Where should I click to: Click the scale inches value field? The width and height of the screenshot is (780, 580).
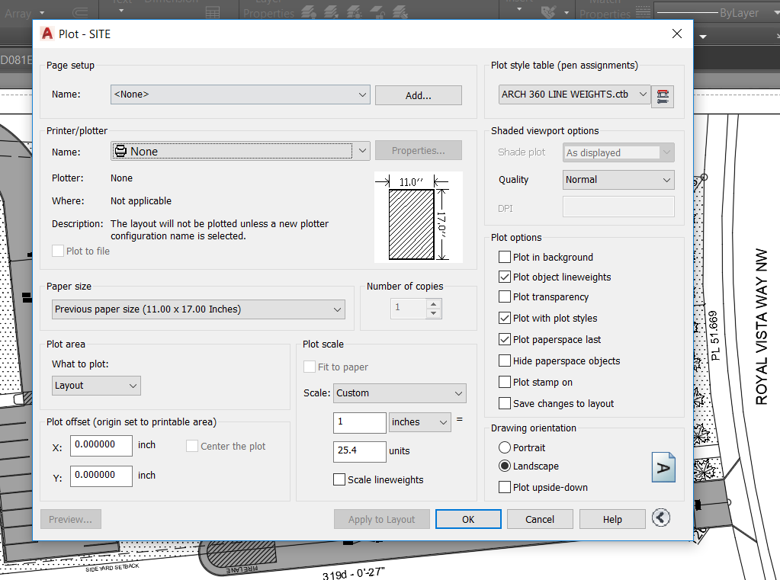pyautogui.click(x=360, y=422)
